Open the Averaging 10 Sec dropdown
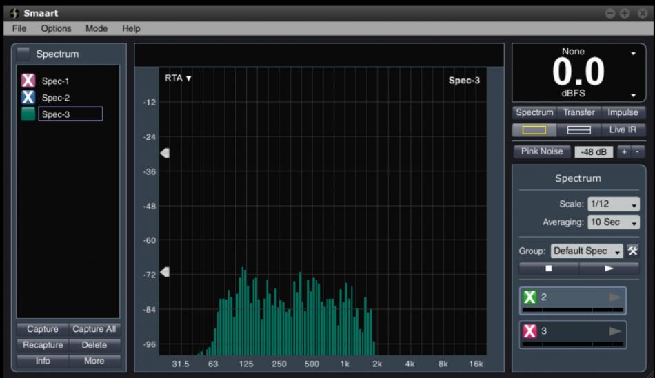655x378 pixels. 613,222
